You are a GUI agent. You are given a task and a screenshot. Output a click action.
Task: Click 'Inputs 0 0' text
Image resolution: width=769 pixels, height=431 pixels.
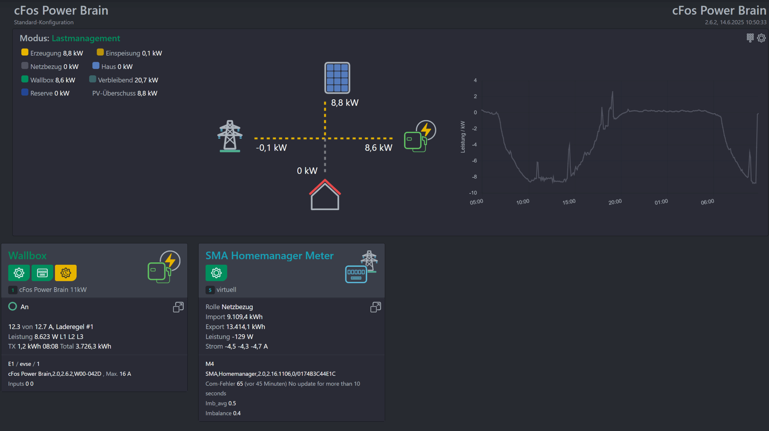click(21, 384)
